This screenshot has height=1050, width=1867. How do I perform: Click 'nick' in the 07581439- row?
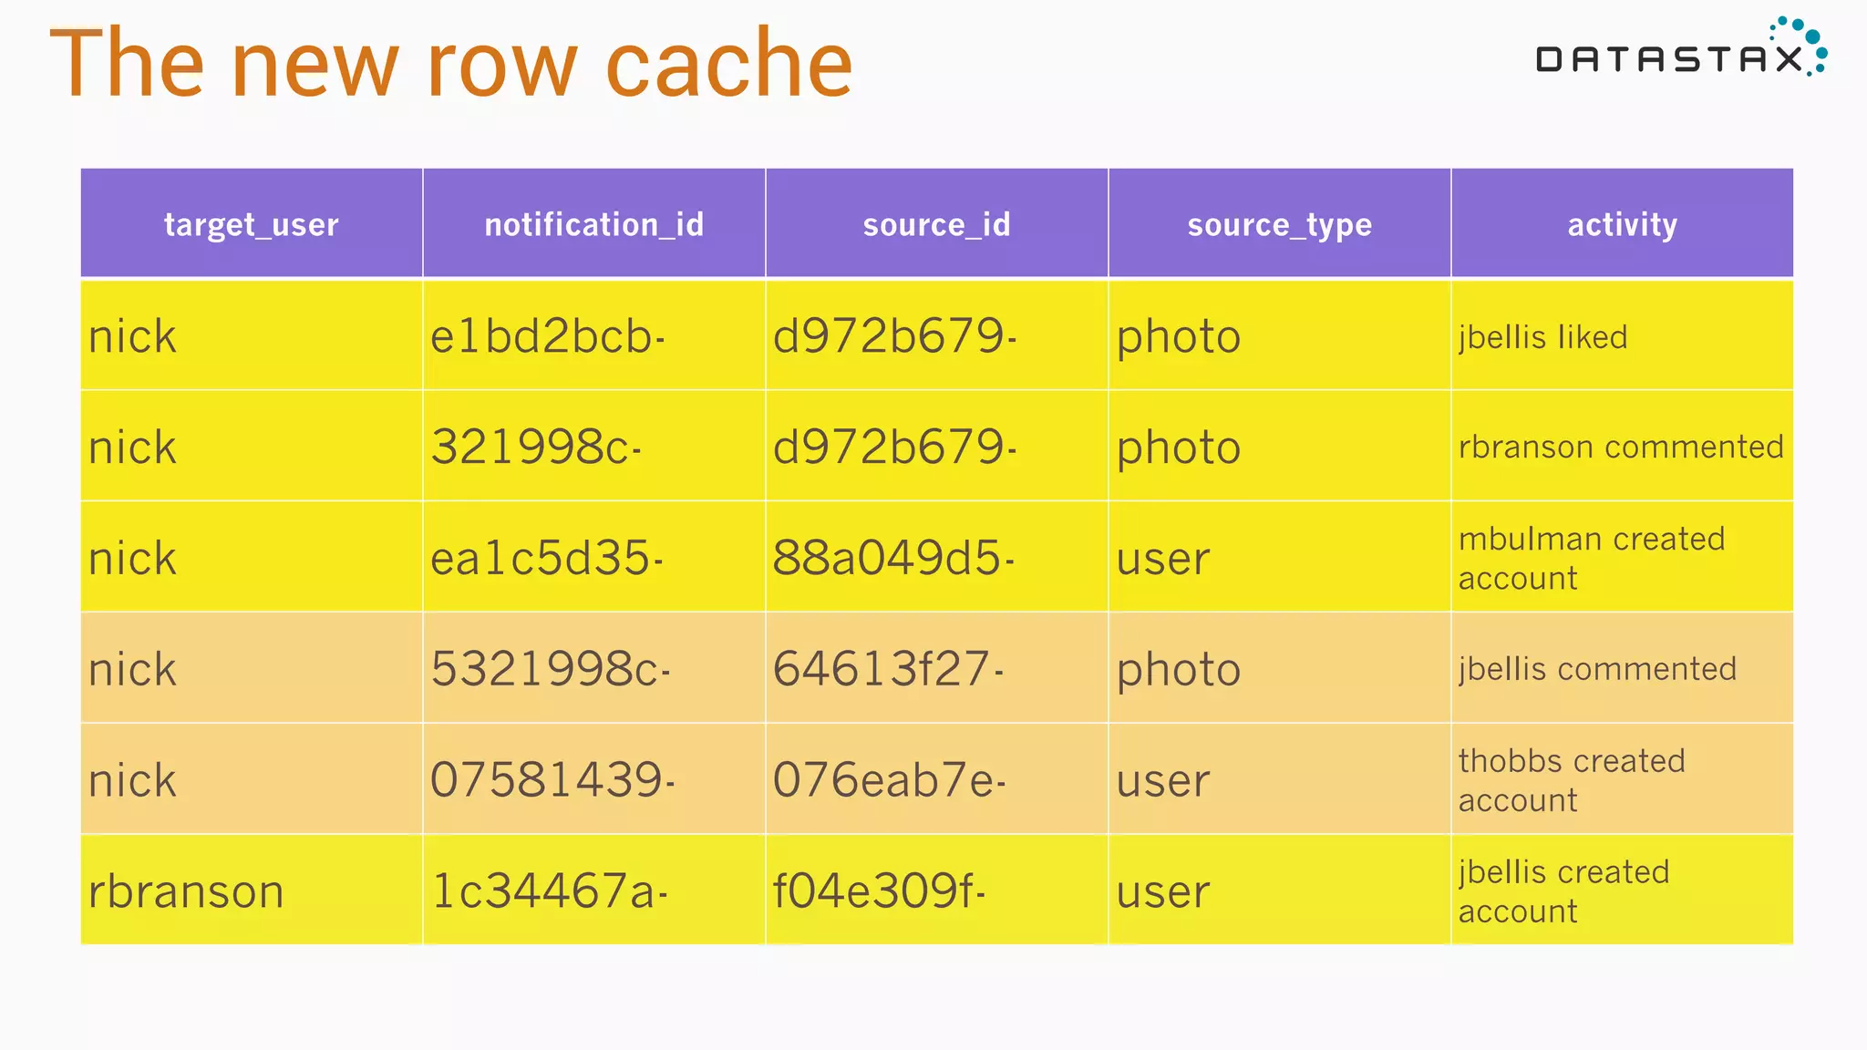click(132, 780)
